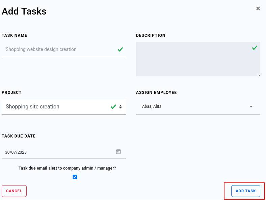Click the 30/07/2025 due date field
The height and width of the screenshot is (200, 266).
click(64, 152)
